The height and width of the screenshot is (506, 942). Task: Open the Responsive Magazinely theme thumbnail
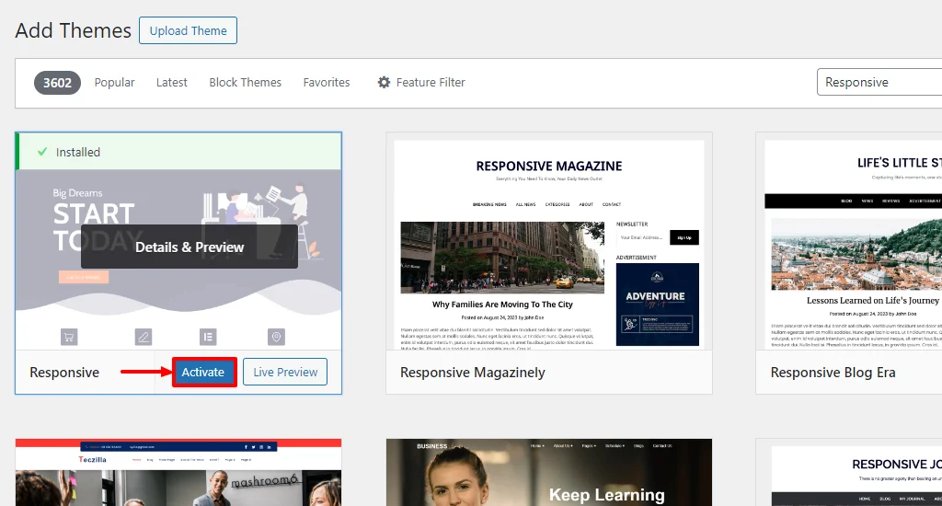pyautogui.click(x=549, y=242)
